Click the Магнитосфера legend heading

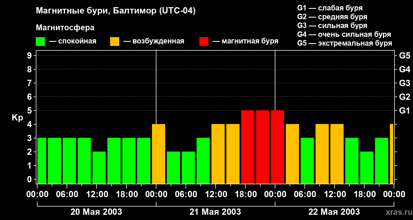point(65,28)
